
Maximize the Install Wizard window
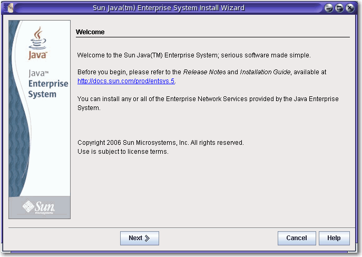339,8
